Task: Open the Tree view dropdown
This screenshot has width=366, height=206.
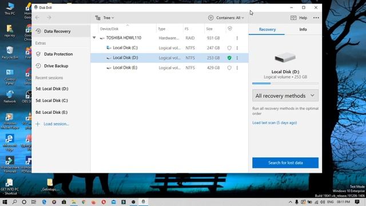Action: (105, 18)
